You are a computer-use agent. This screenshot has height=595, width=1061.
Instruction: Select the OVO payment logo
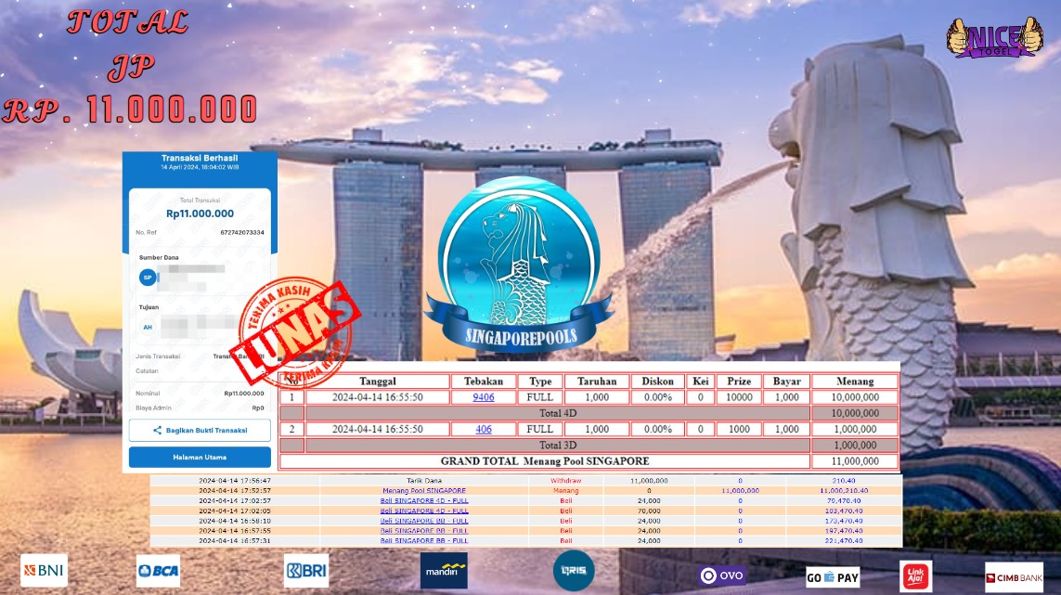[x=721, y=575]
